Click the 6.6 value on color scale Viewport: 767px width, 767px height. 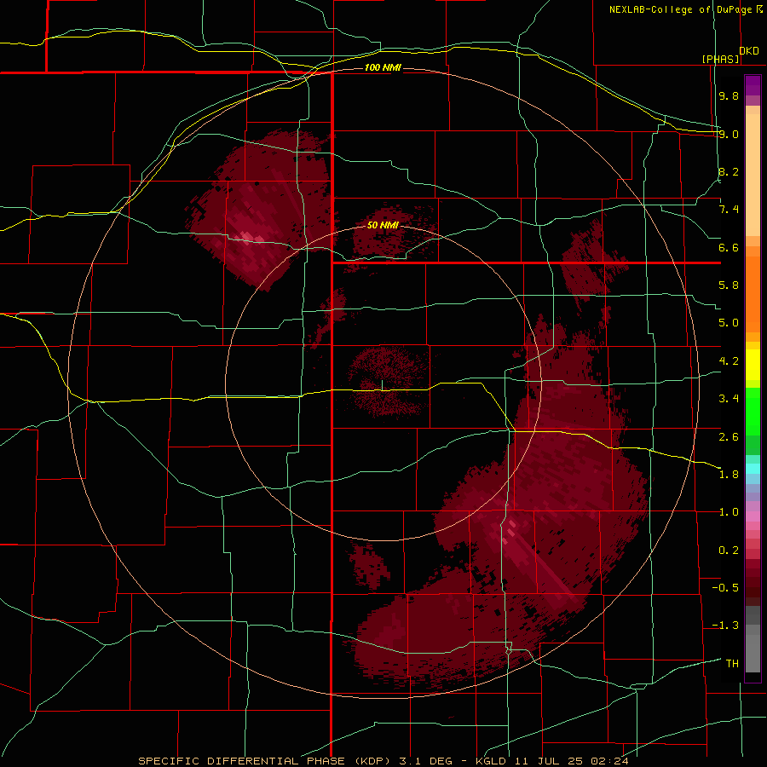point(729,247)
